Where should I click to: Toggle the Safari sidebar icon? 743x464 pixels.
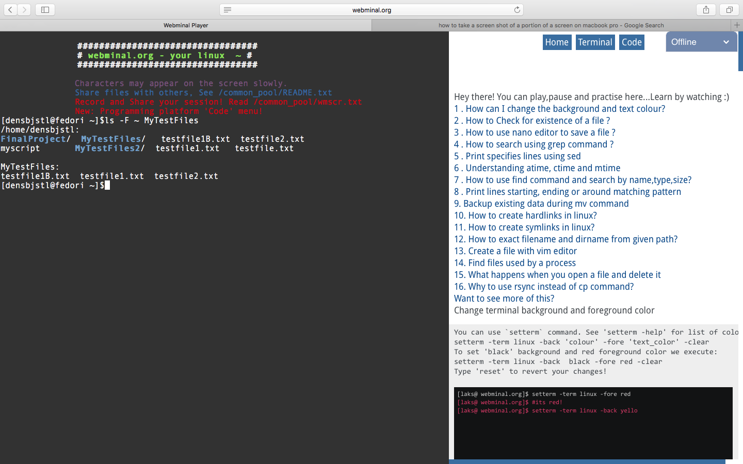45,10
